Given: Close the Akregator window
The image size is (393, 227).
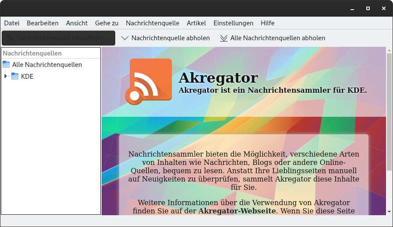Looking at the screenshot, I should (x=384, y=8).
